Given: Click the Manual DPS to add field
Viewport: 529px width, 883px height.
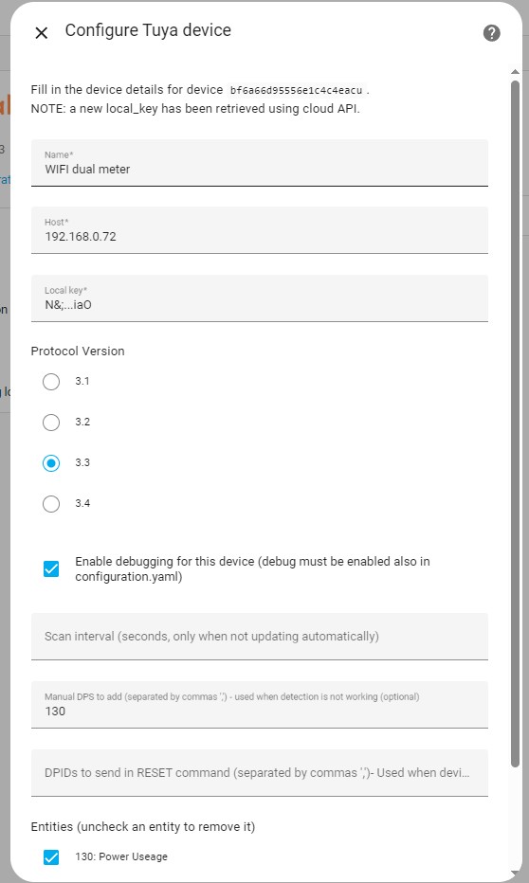Looking at the screenshot, I should (x=260, y=705).
